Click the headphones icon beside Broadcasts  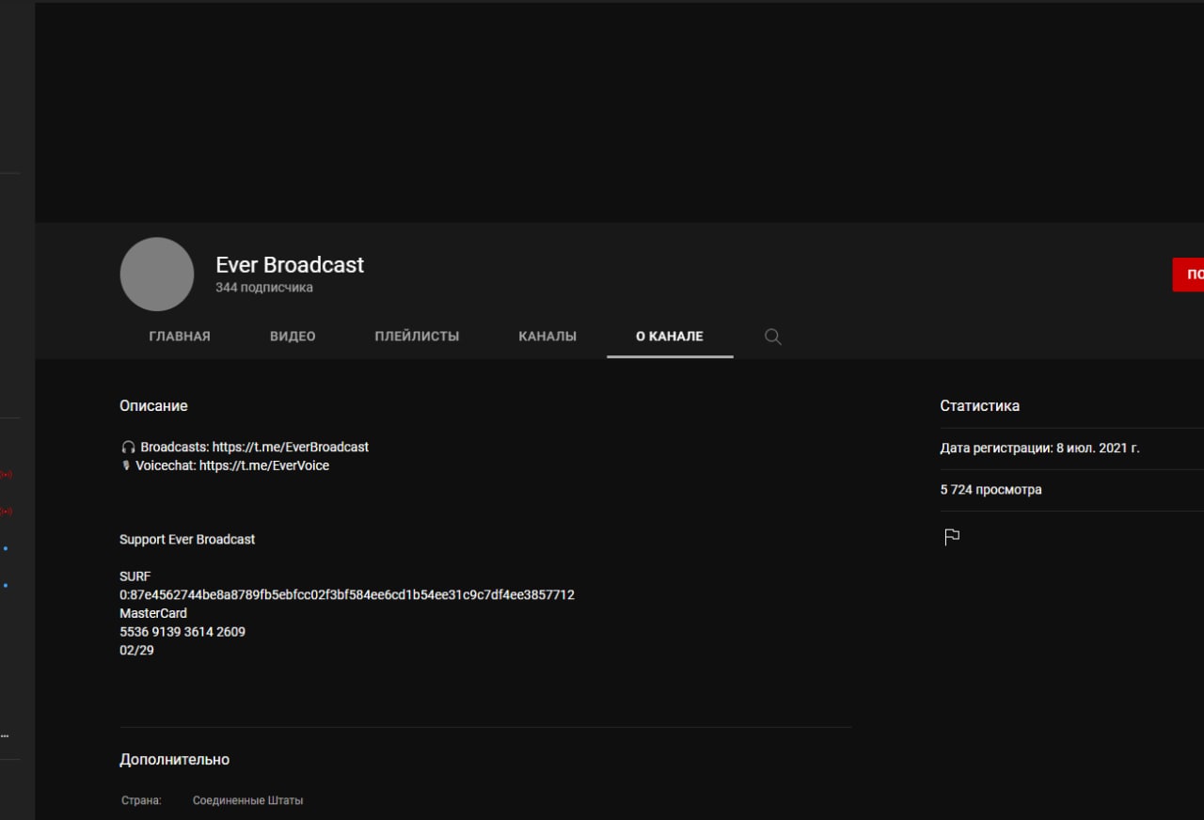click(128, 448)
